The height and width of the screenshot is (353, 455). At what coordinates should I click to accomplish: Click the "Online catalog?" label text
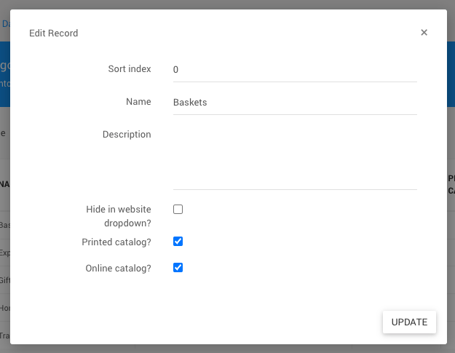point(118,268)
